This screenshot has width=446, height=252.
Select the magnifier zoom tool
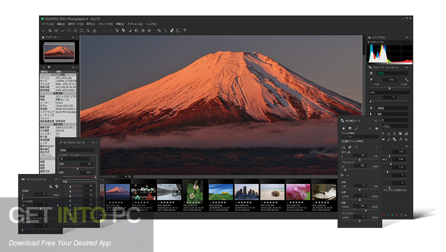coord(88,31)
